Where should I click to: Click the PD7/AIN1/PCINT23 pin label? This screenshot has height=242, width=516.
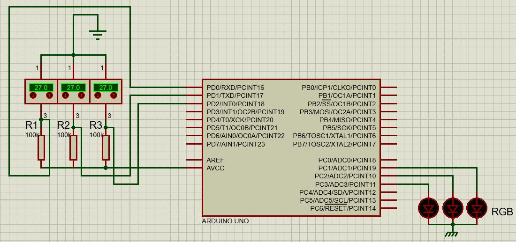pyautogui.click(x=235, y=144)
